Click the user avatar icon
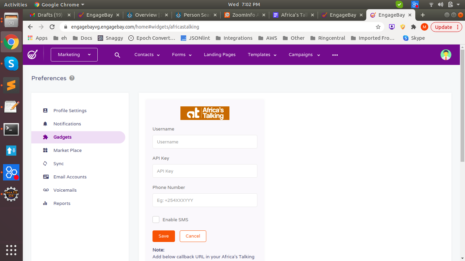Image resolution: width=465 pixels, height=261 pixels. [446, 55]
